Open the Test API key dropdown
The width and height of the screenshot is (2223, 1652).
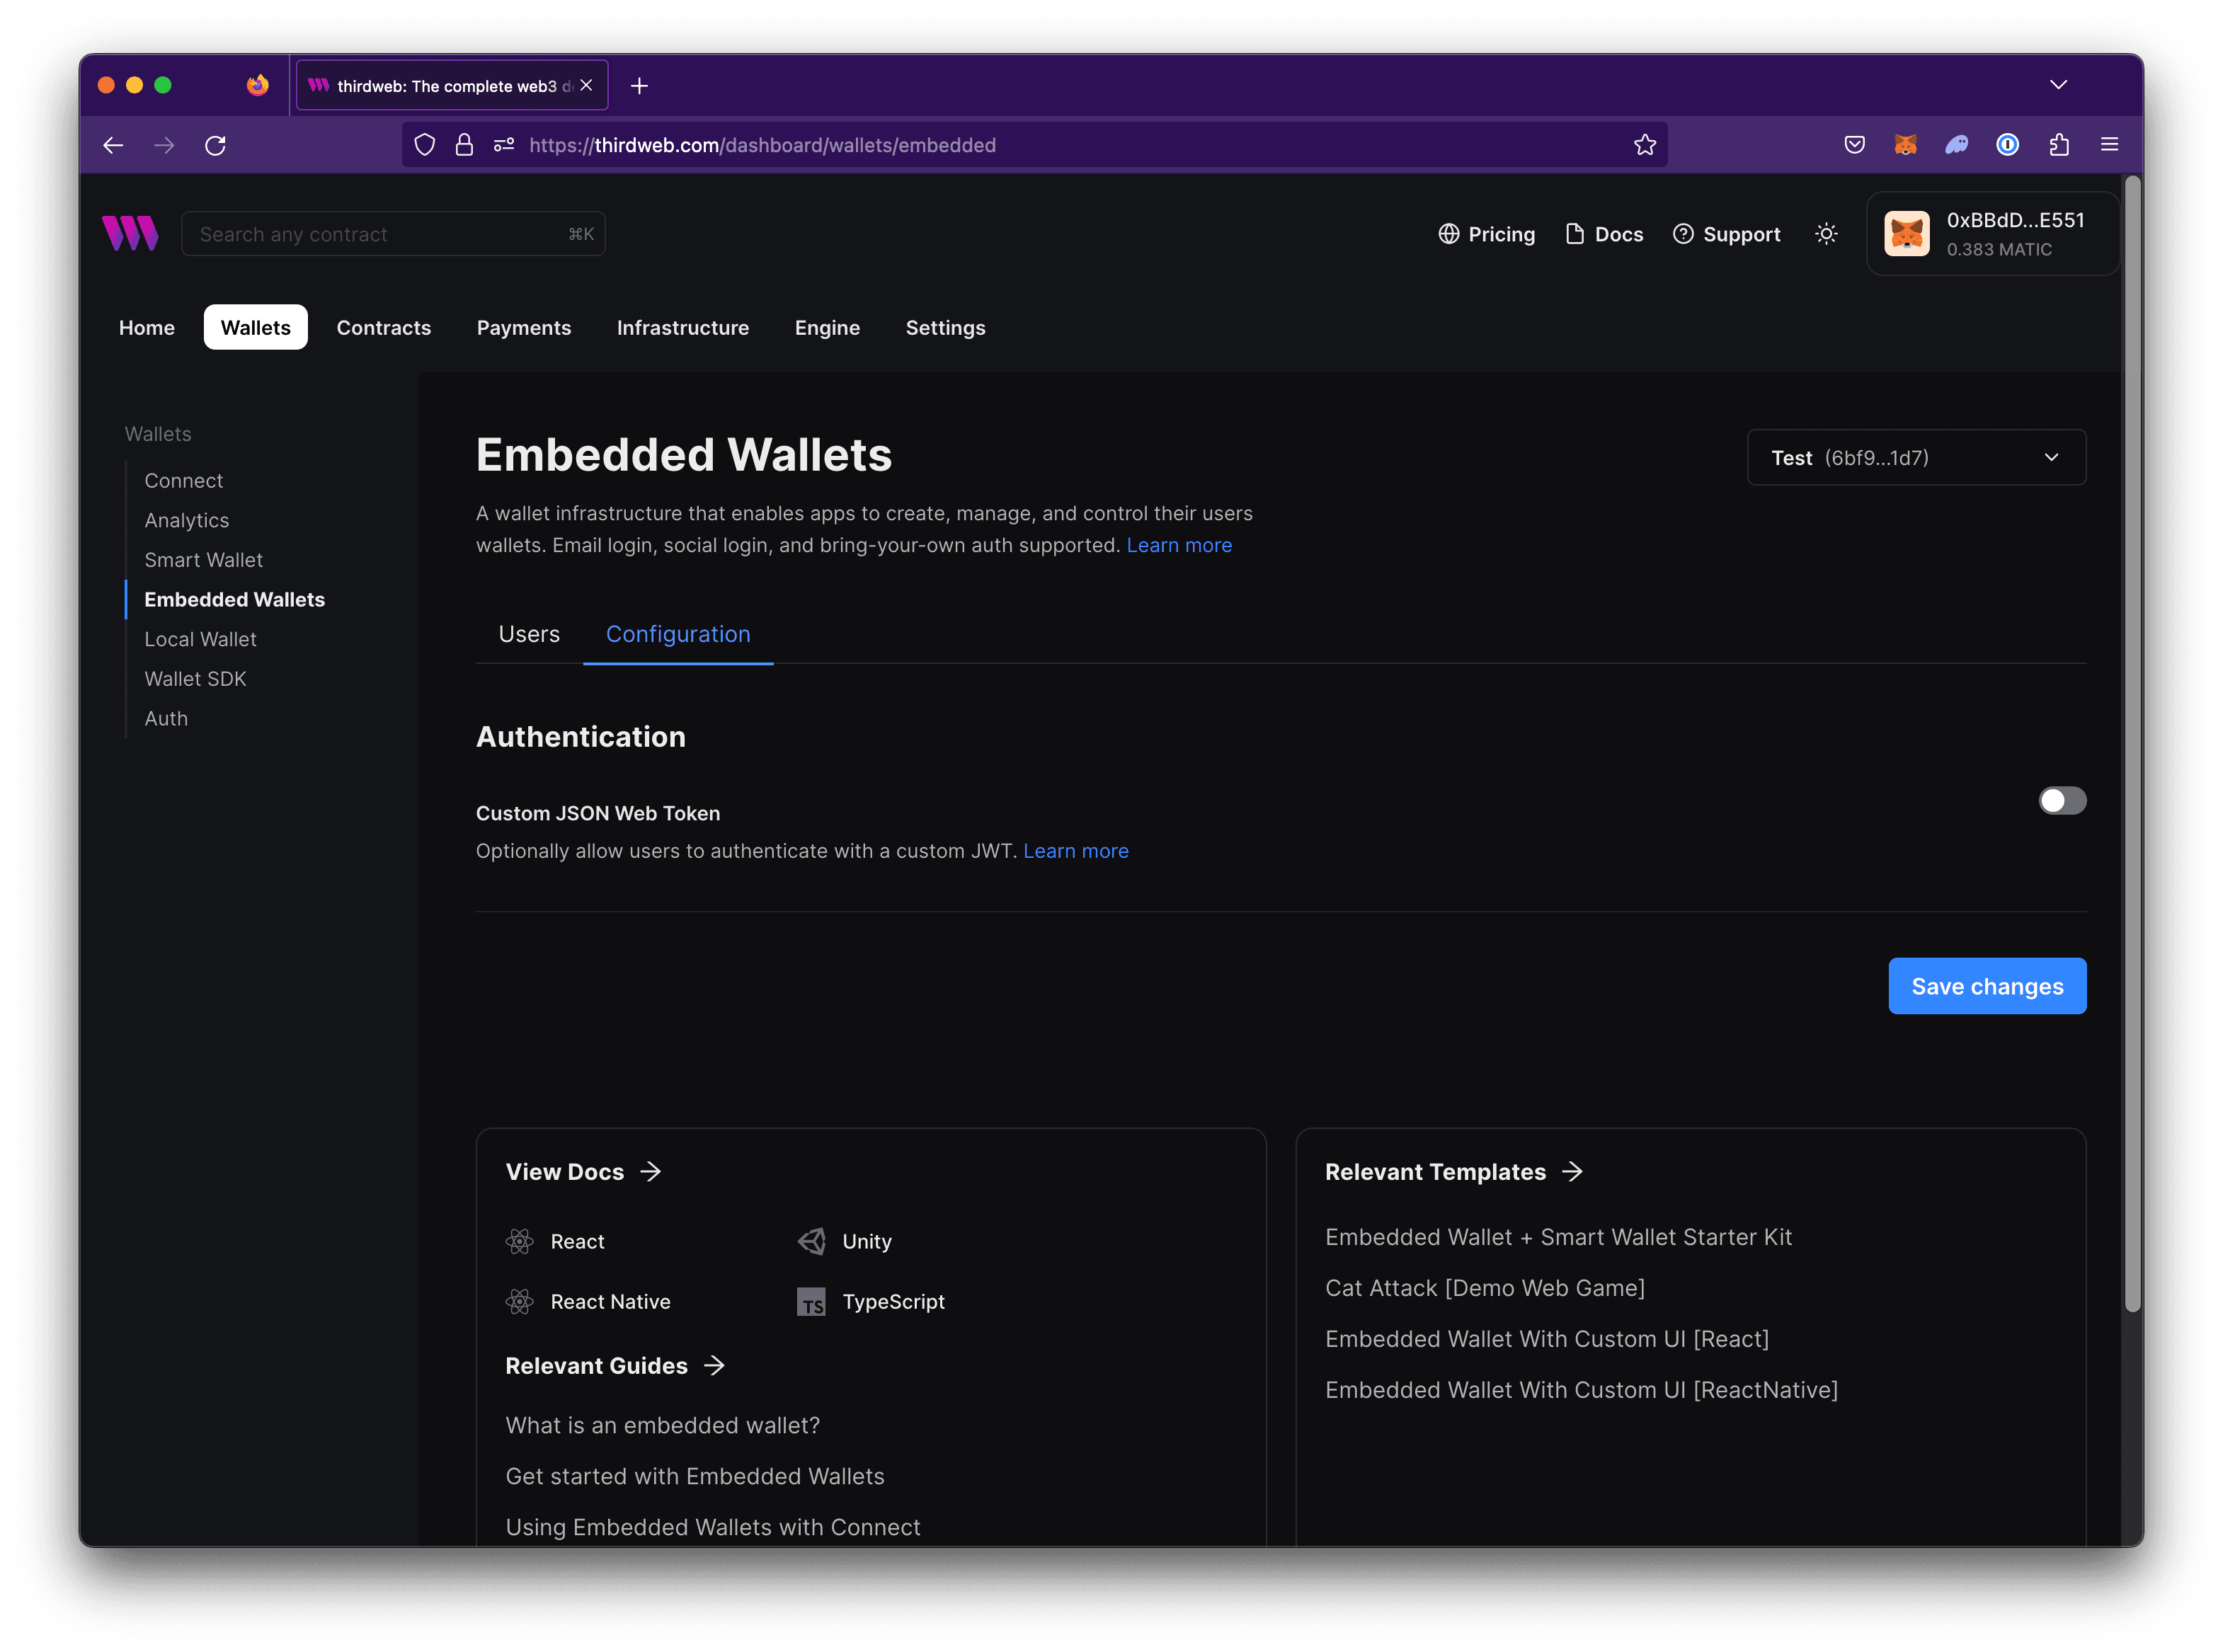pos(1915,458)
